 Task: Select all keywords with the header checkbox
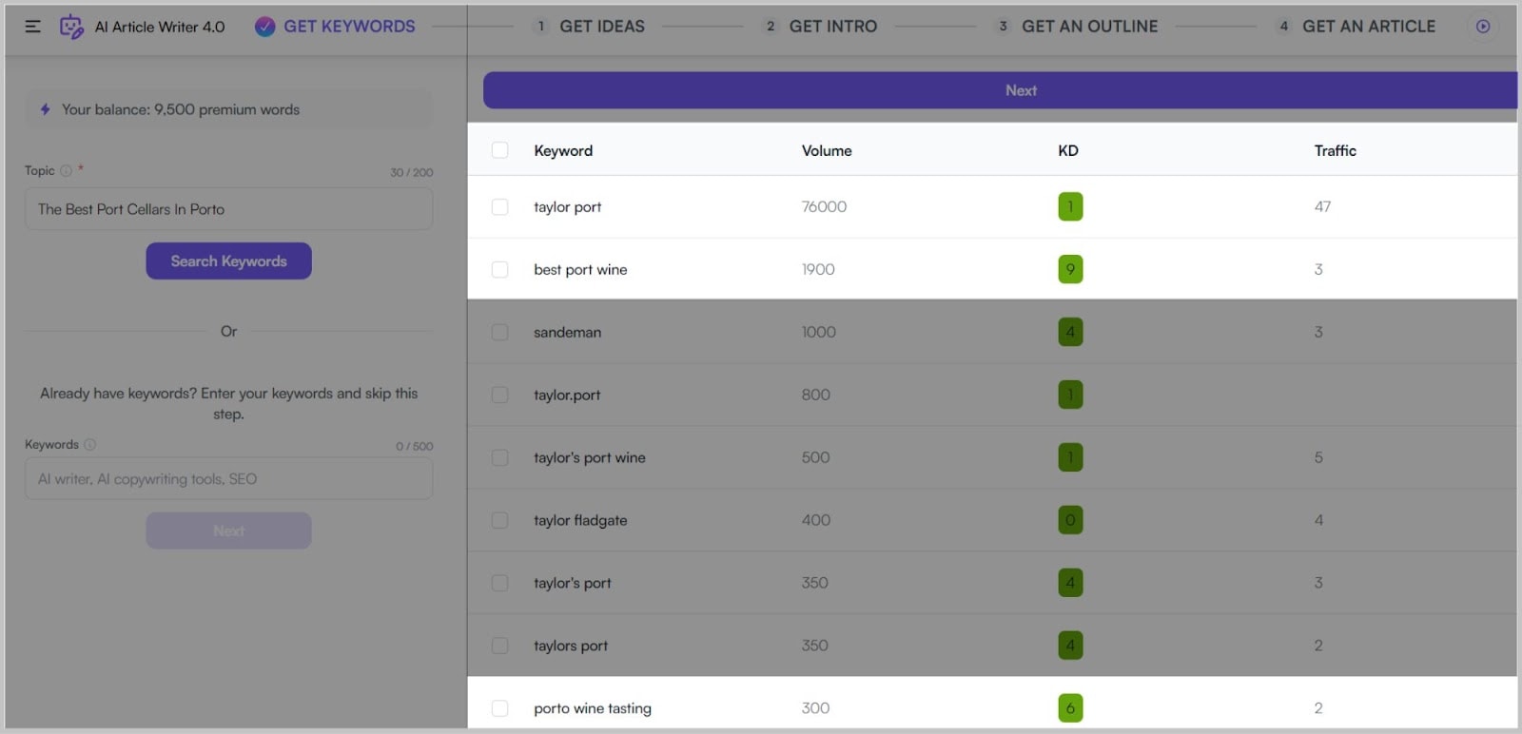pyautogui.click(x=499, y=150)
